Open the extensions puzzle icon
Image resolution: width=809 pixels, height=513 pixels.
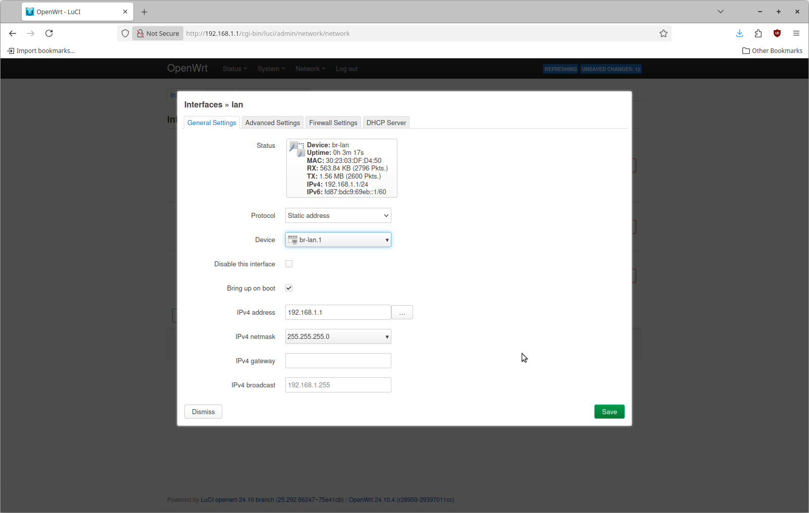tap(758, 33)
